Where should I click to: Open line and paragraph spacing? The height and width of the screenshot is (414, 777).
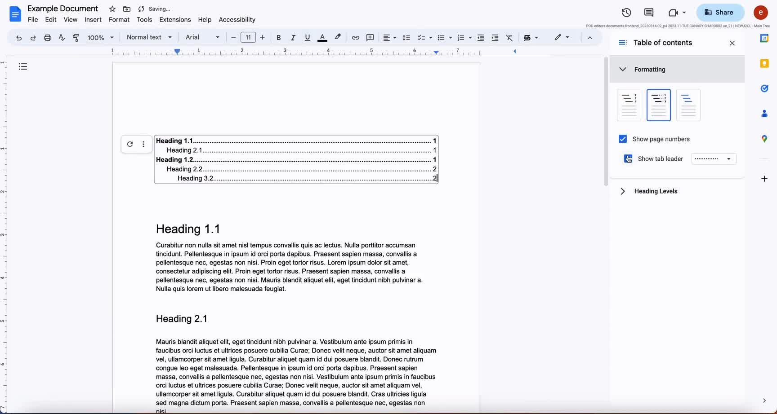pyautogui.click(x=406, y=38)
